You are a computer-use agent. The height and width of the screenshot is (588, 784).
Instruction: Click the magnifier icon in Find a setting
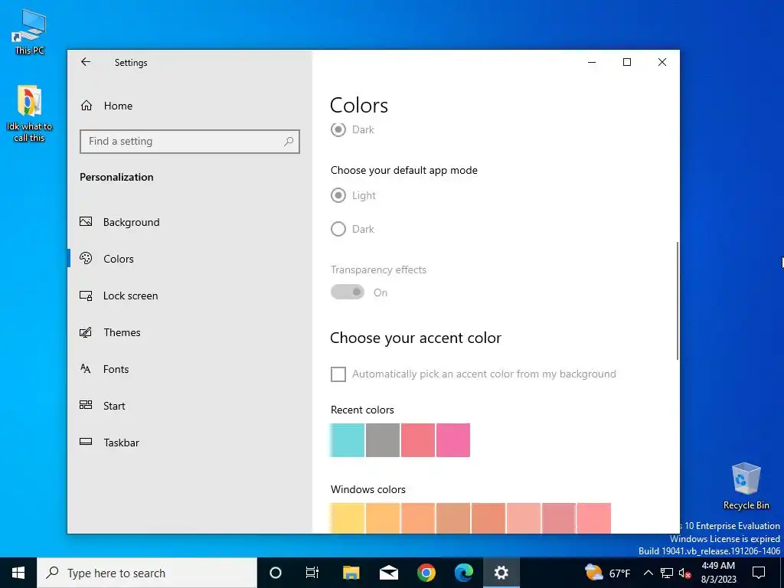point(289,142)
